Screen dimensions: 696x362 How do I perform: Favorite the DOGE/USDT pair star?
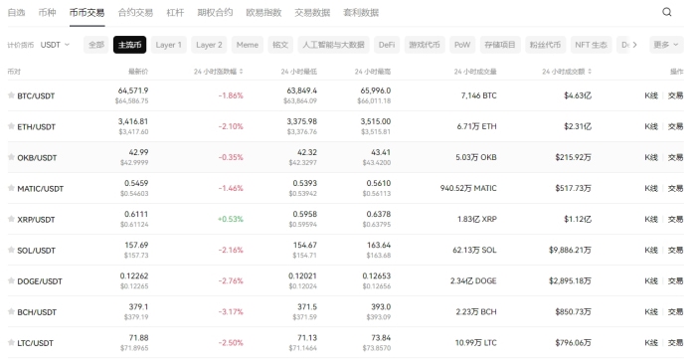pos(11,280)
